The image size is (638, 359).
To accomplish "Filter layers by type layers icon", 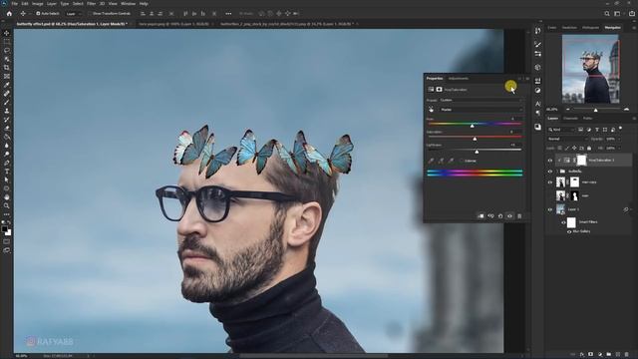I will 597,130.
